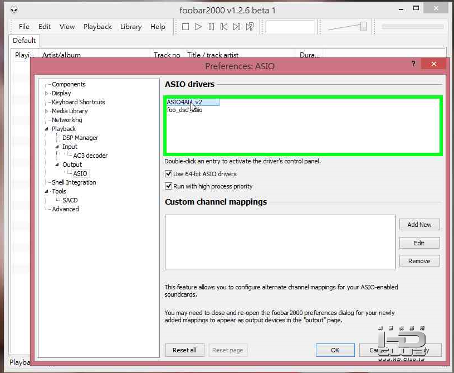Open the File menu
Screen dimensions: 454x373
coord(24,27)
